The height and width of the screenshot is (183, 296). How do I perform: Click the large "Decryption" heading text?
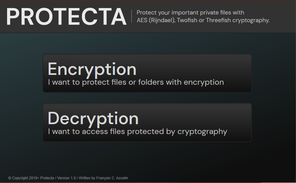(x=93, y=118)
